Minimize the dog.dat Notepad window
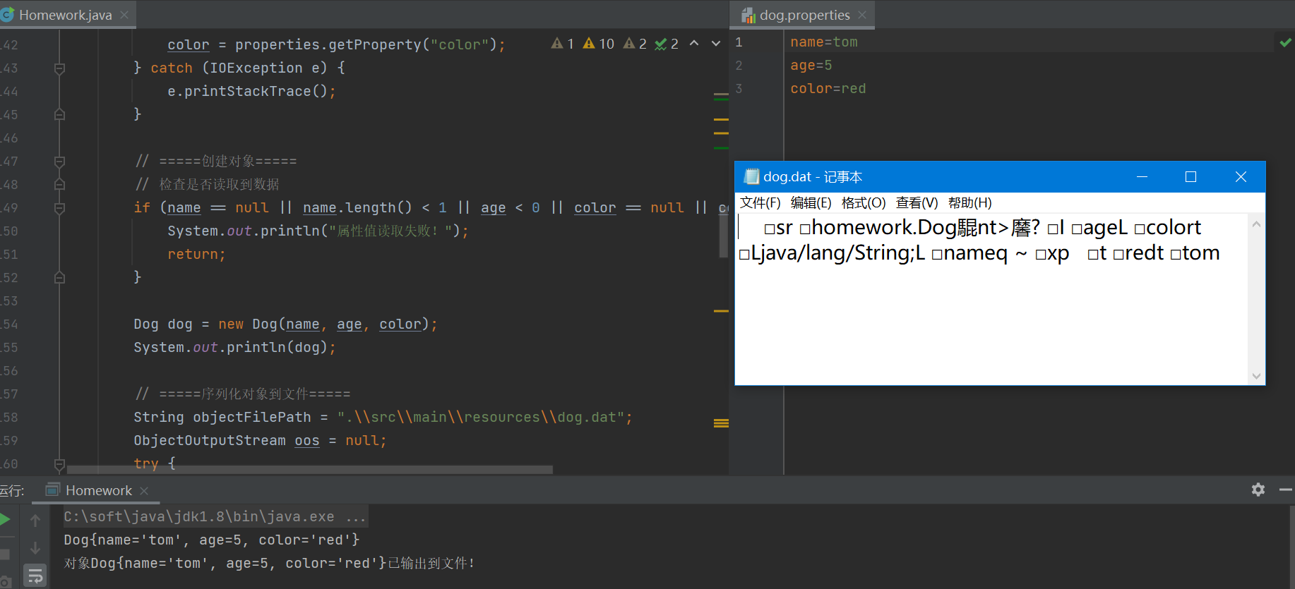The width and height of the screenshot is (1295, 589). (1142, 176)
